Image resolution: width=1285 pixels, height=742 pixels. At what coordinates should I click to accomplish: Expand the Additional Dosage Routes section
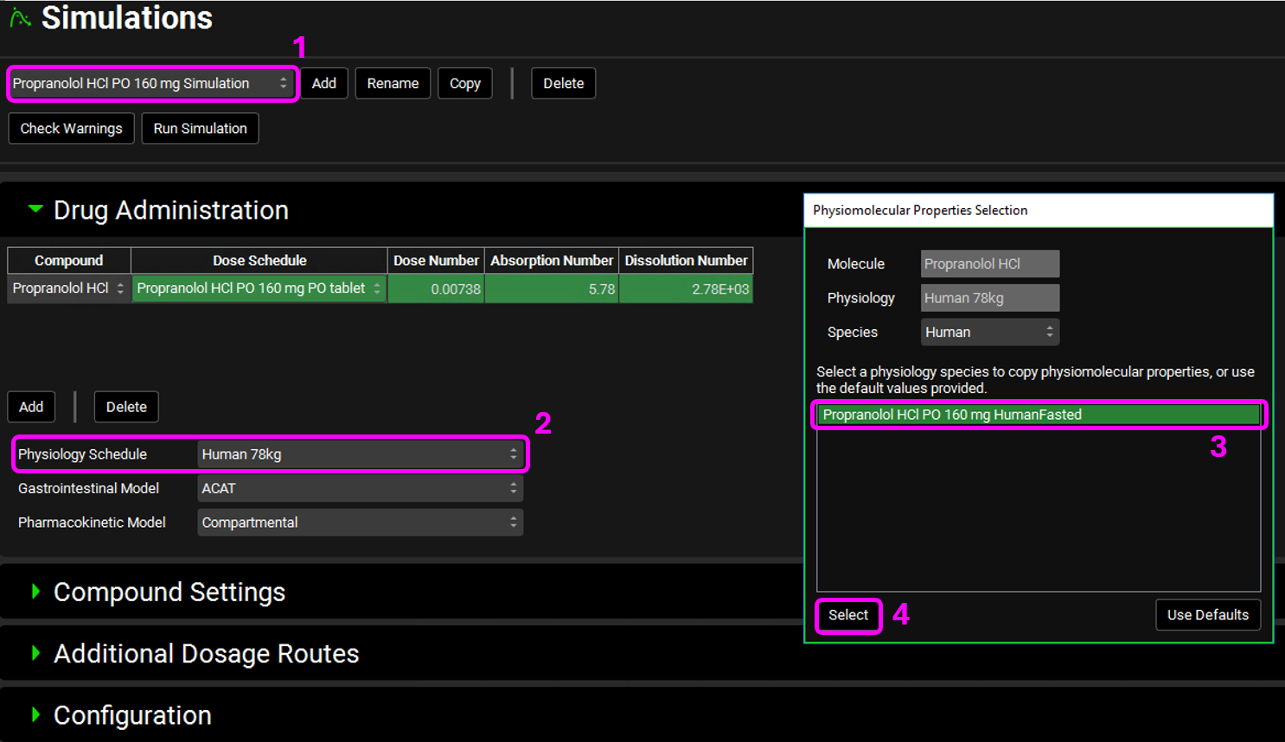(x=35, y=653)
